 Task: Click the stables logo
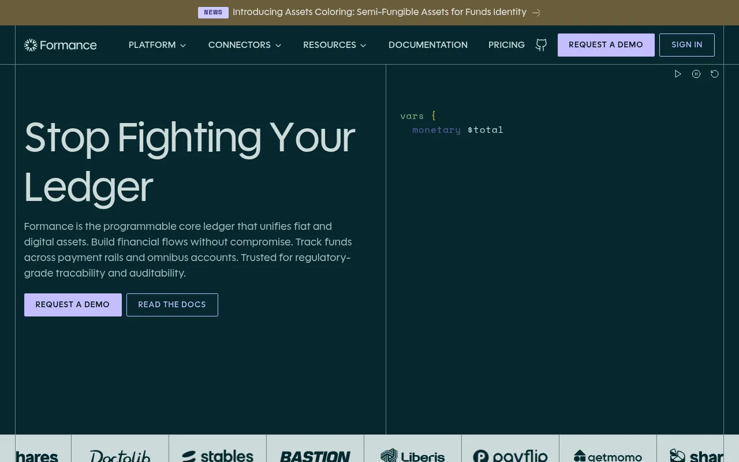pyautogui.click(x=218, y=456)
